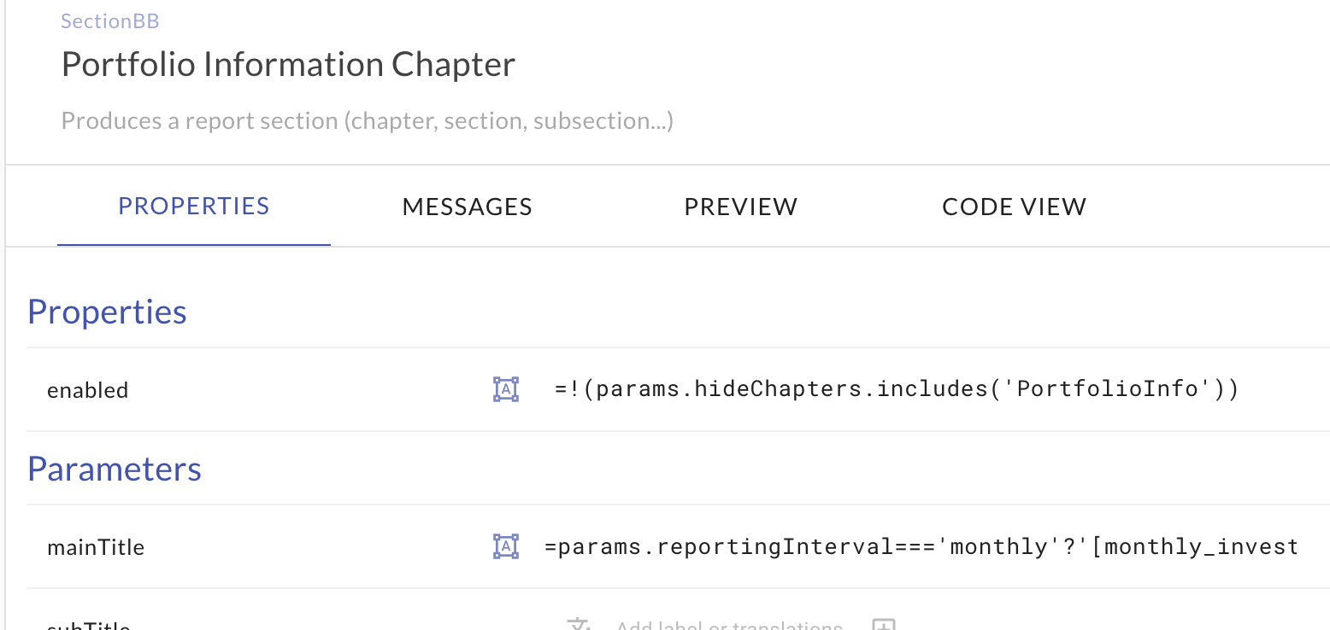The image size is (1330, 630).
Task: Select the subTitle parameter label
Action: click(x=89, y=626)
